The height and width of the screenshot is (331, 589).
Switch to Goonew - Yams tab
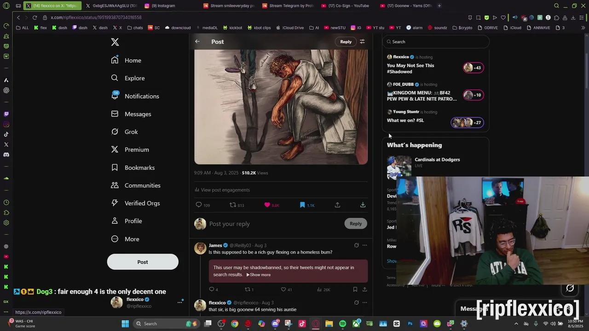click(x=406, y=6)
